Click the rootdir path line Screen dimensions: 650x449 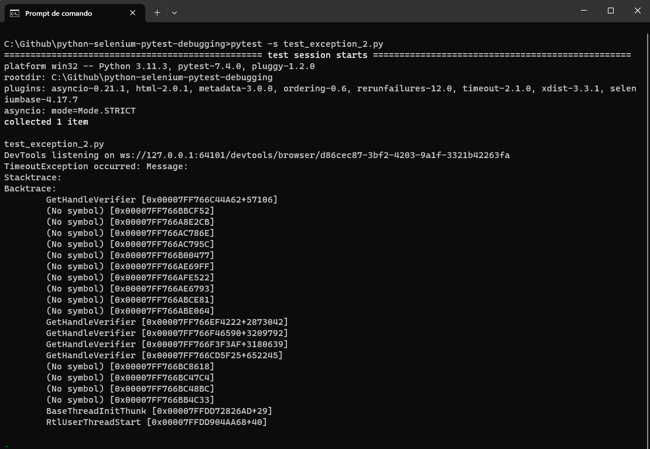coord(138,77)
